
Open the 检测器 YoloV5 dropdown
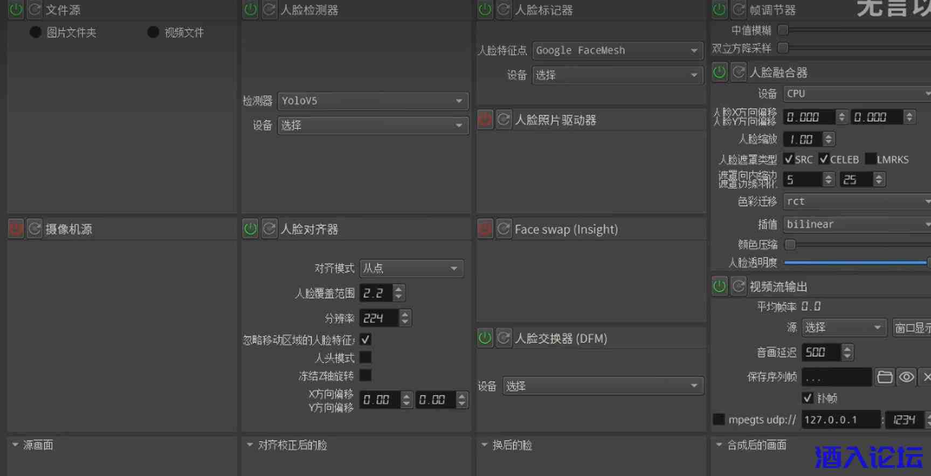coord(373,101)
